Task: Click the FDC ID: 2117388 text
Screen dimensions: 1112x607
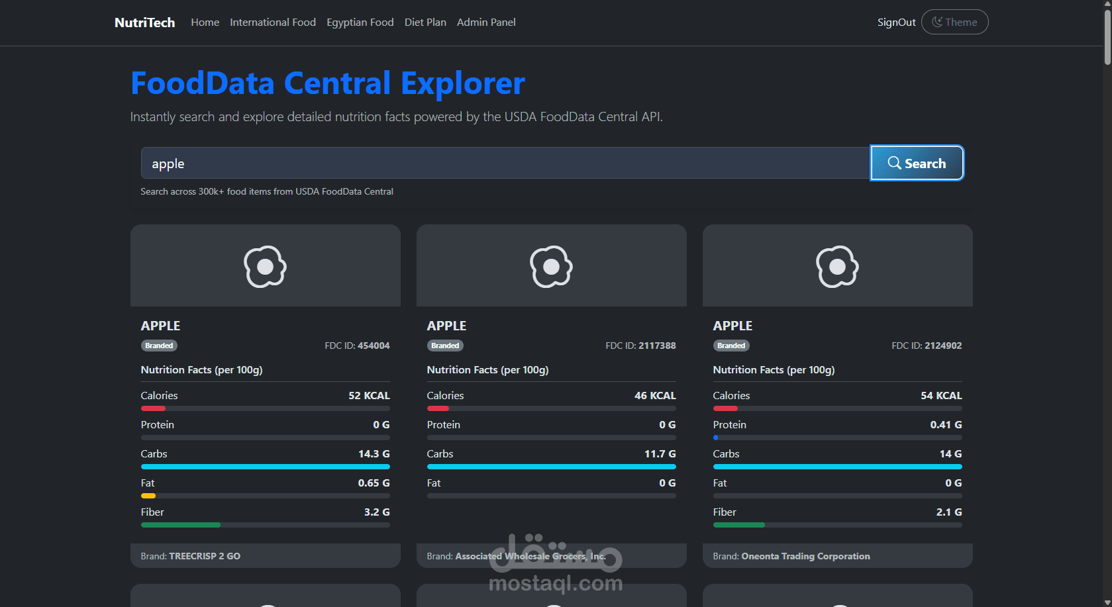Action: coord(640,346)
